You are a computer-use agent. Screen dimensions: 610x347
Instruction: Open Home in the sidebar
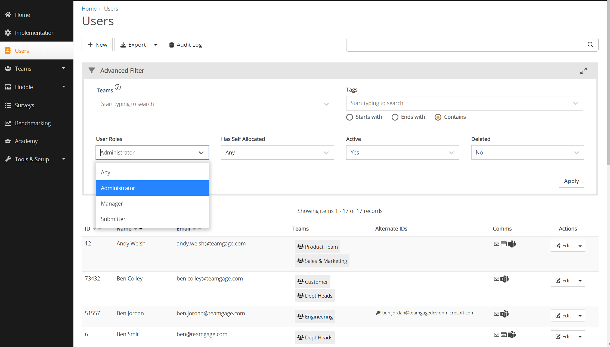point(37,15)
